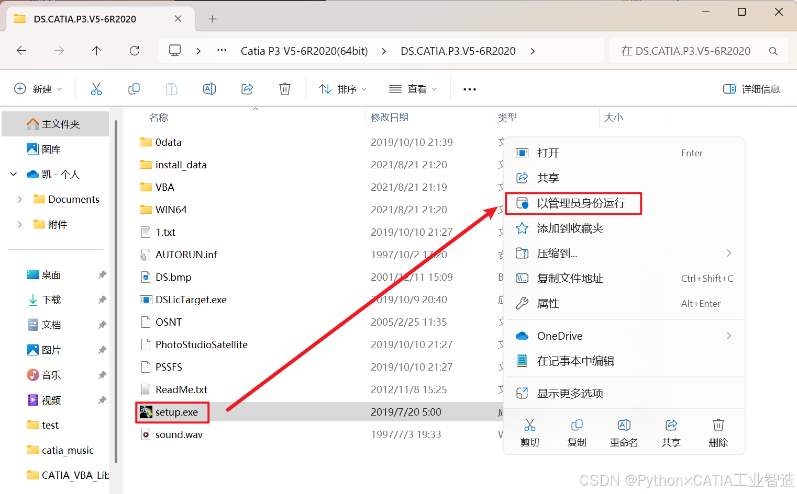Open the toolbar more options ellipsis
The image size is (797, 494).
(x=470, y=89)
